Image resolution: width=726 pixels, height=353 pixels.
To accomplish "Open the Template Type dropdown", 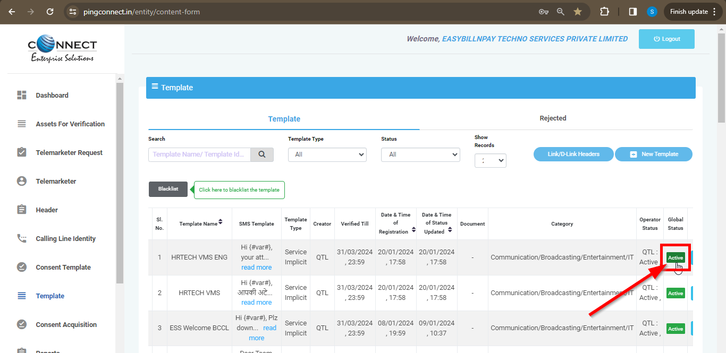I will [327, 154].
